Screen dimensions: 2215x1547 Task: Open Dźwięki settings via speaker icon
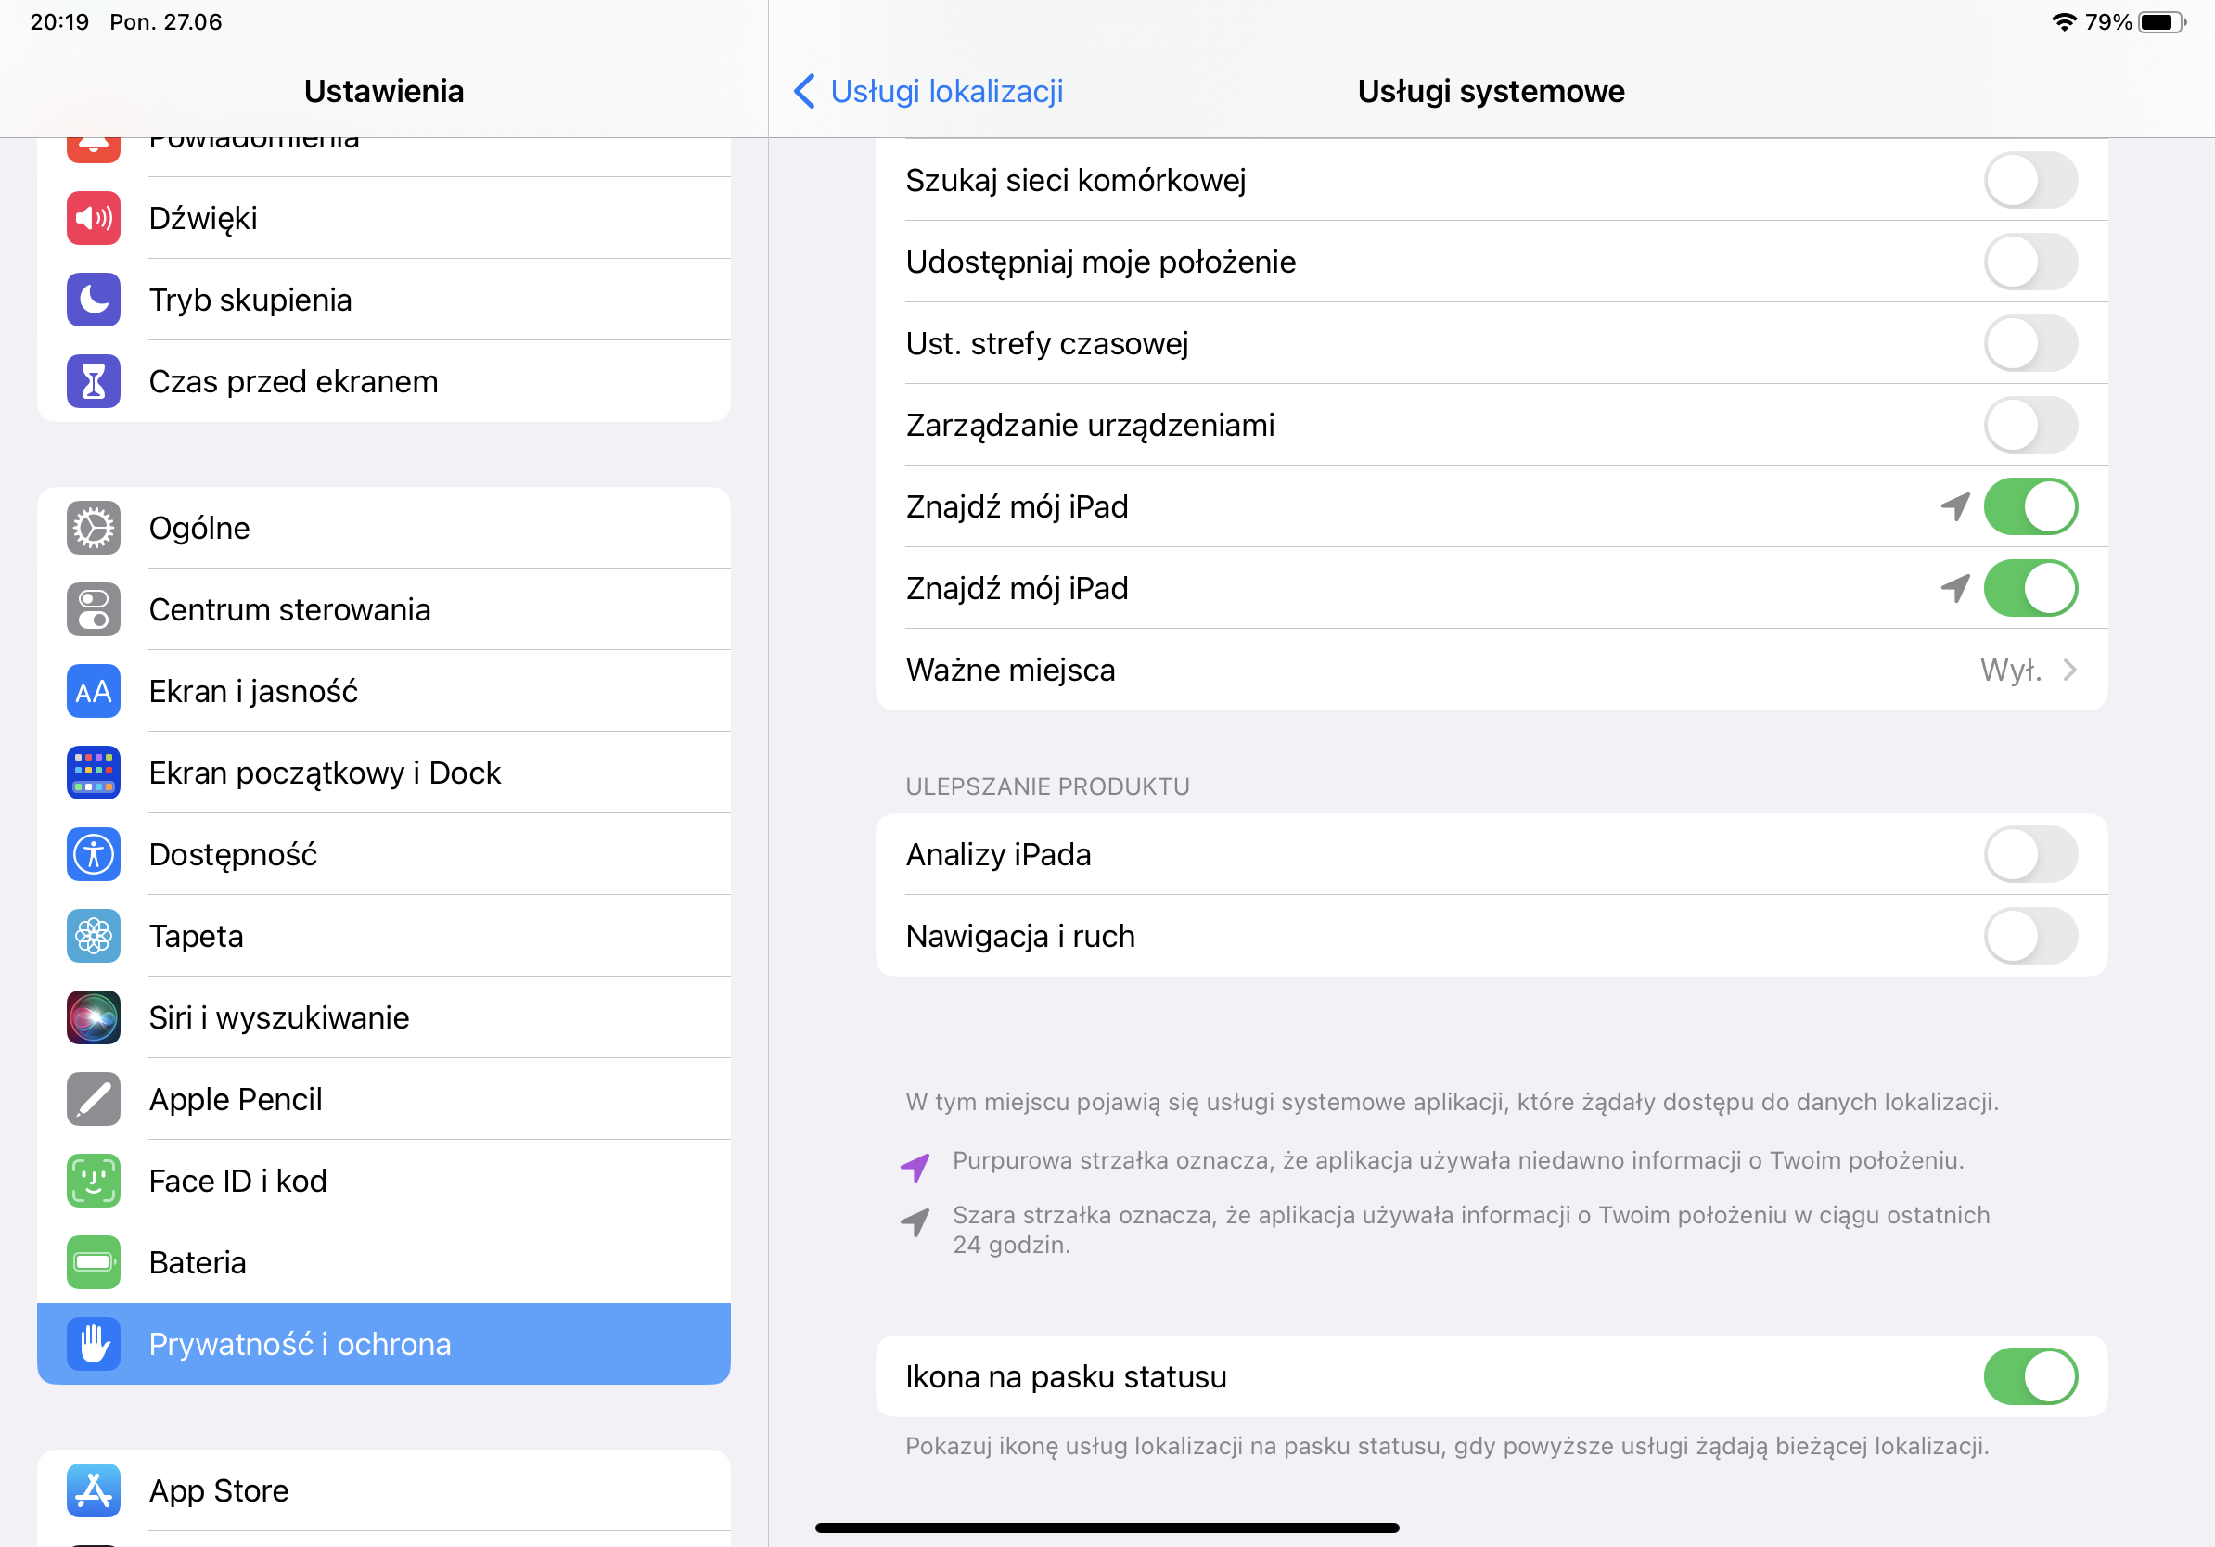94,218
